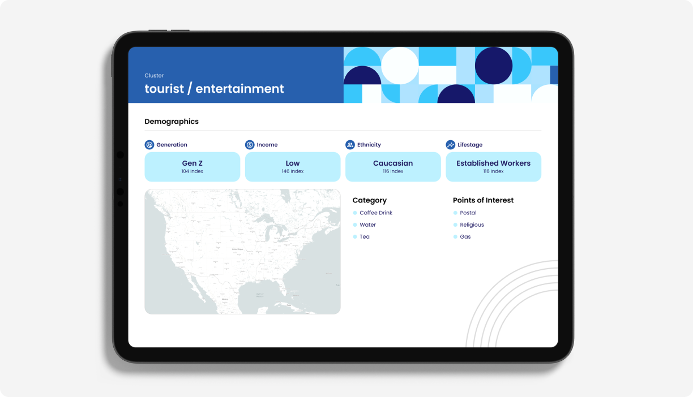Viewport: 693px width, 397px height.
Task: Click the Postal point of interest
Action: 465,213
